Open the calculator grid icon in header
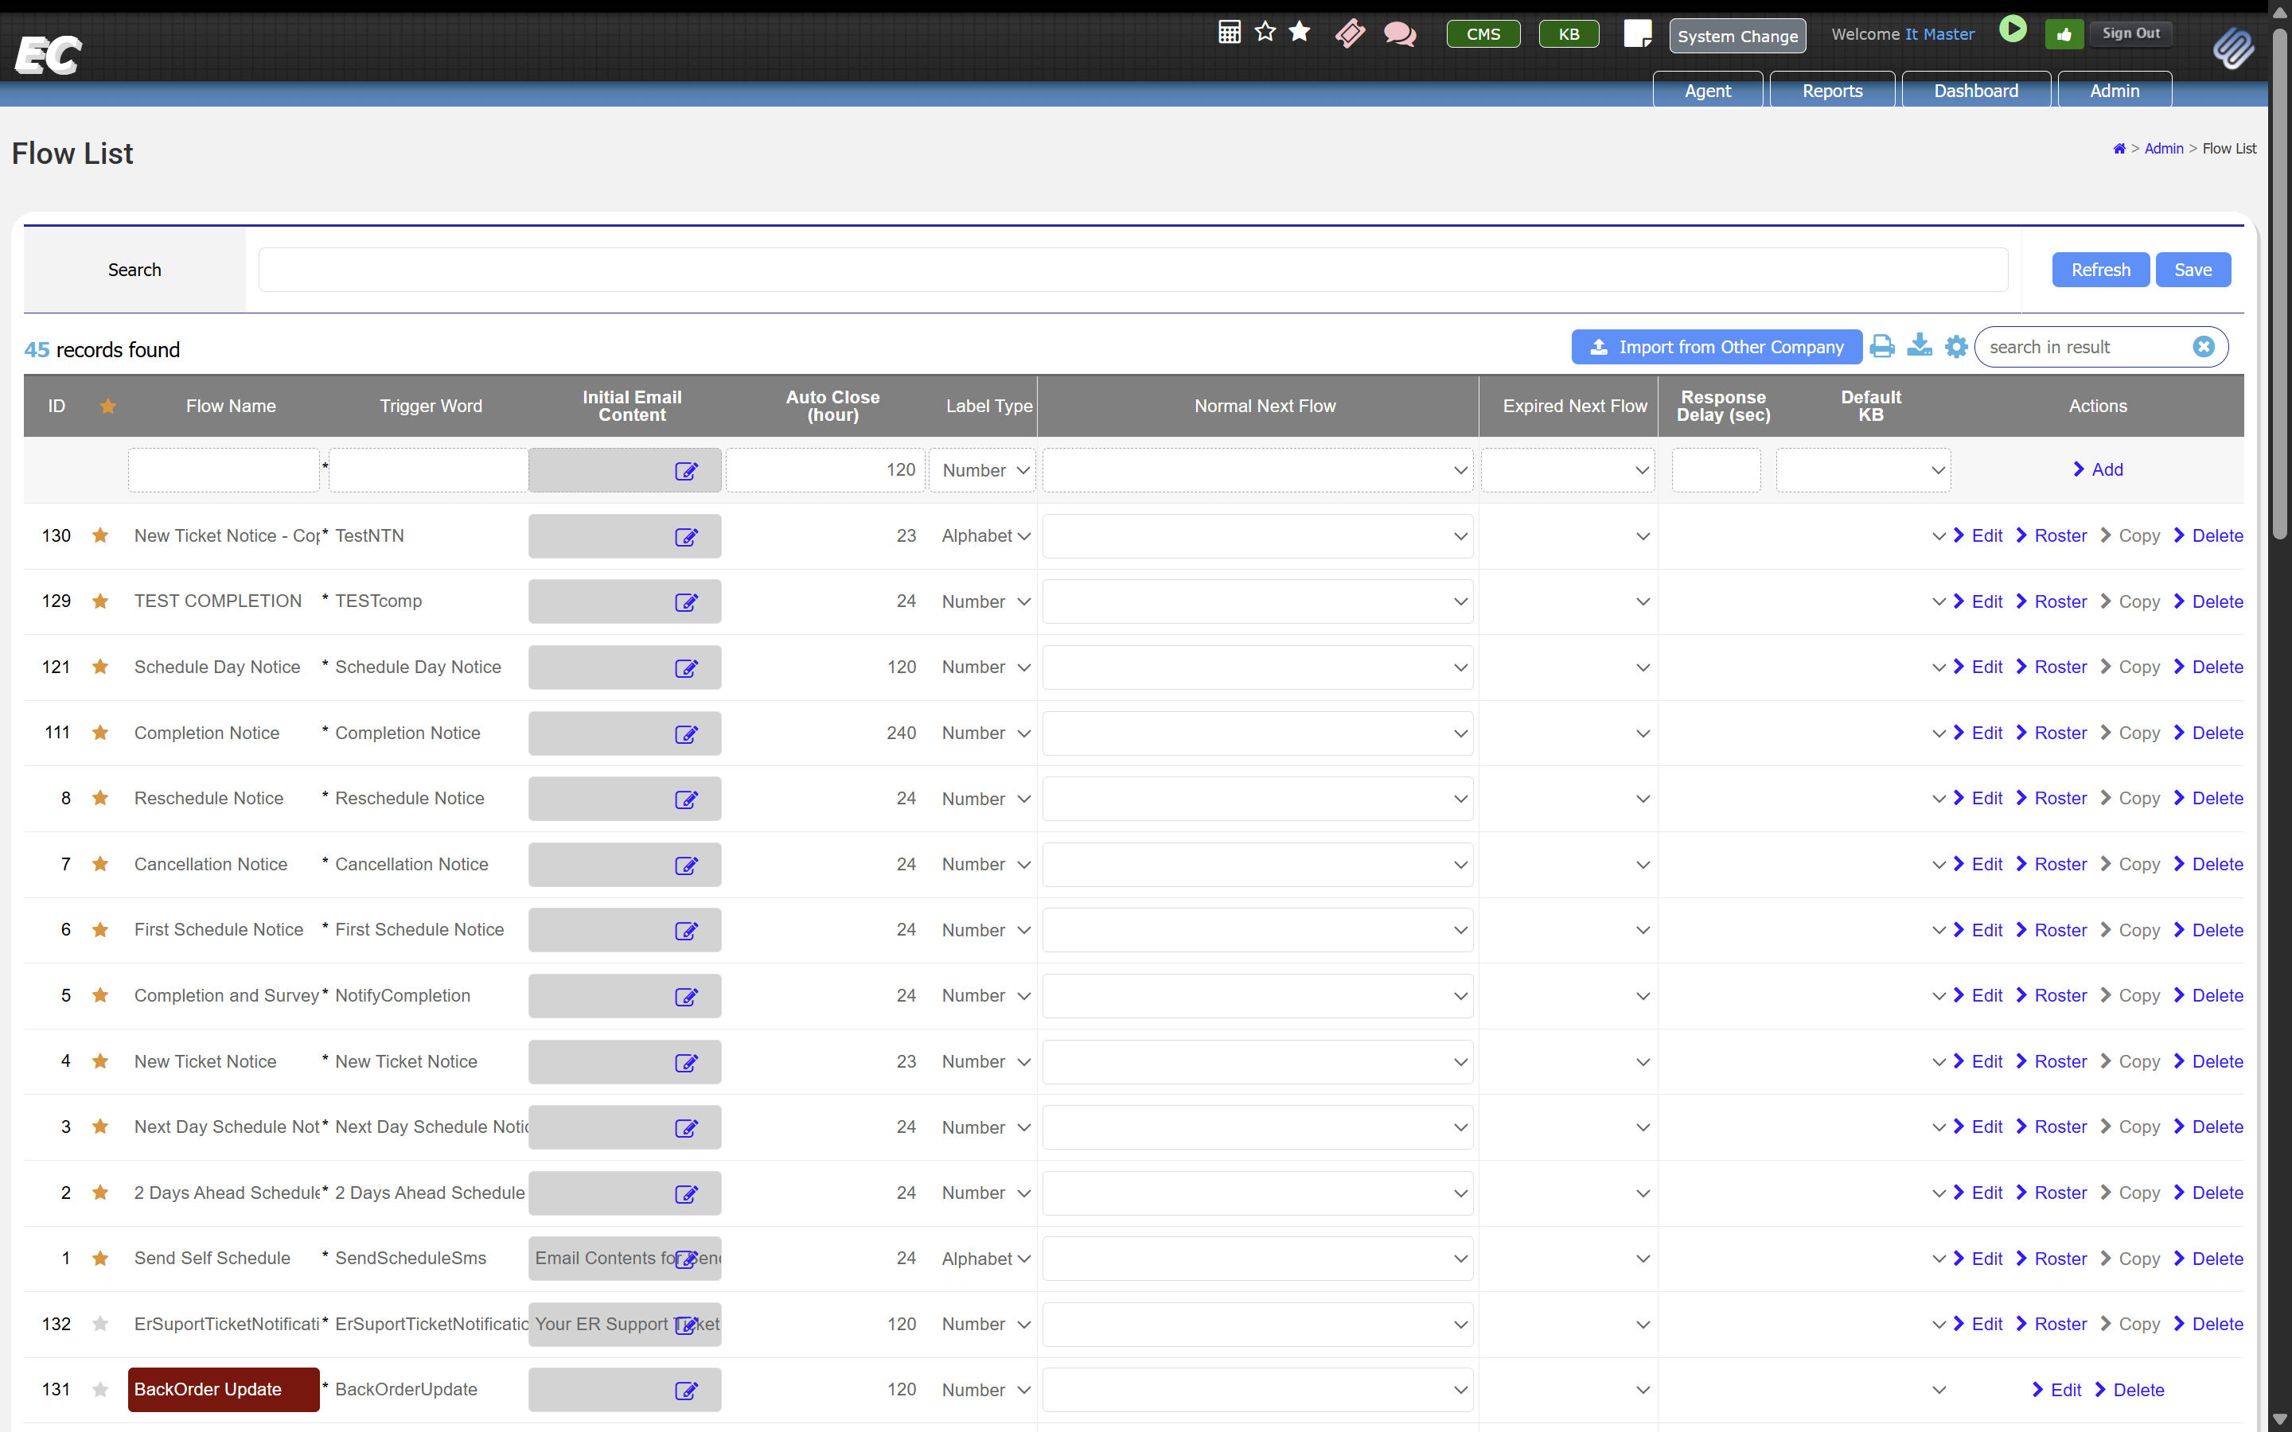This screenshot has width=2292, height=1432. (1229, 32)
